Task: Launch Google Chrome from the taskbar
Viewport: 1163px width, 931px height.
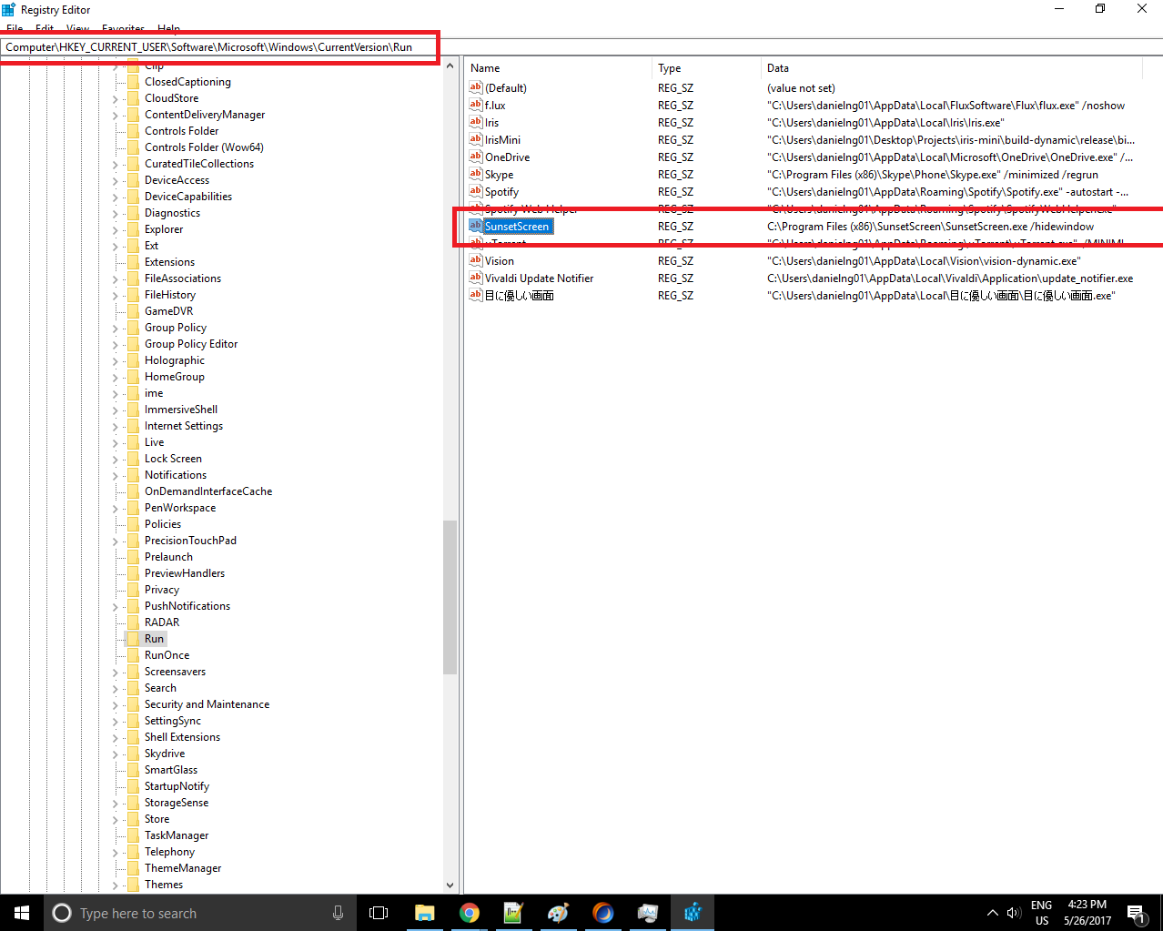Action: tap(470, 913)
